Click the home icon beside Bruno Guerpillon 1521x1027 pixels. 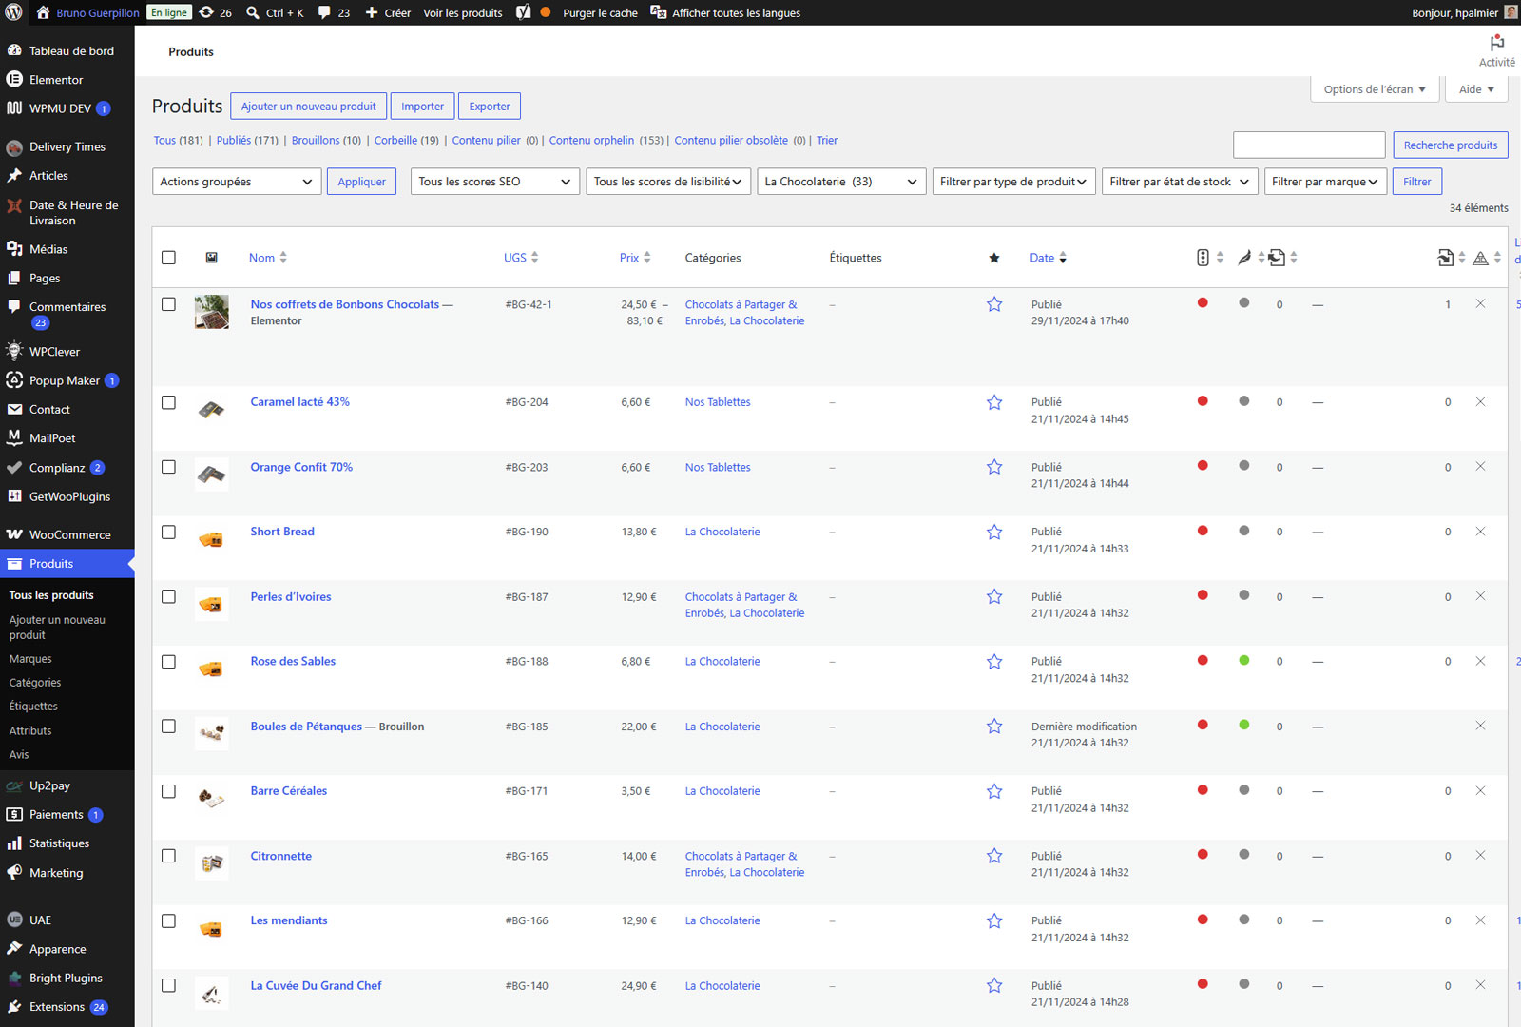[43, 12]
